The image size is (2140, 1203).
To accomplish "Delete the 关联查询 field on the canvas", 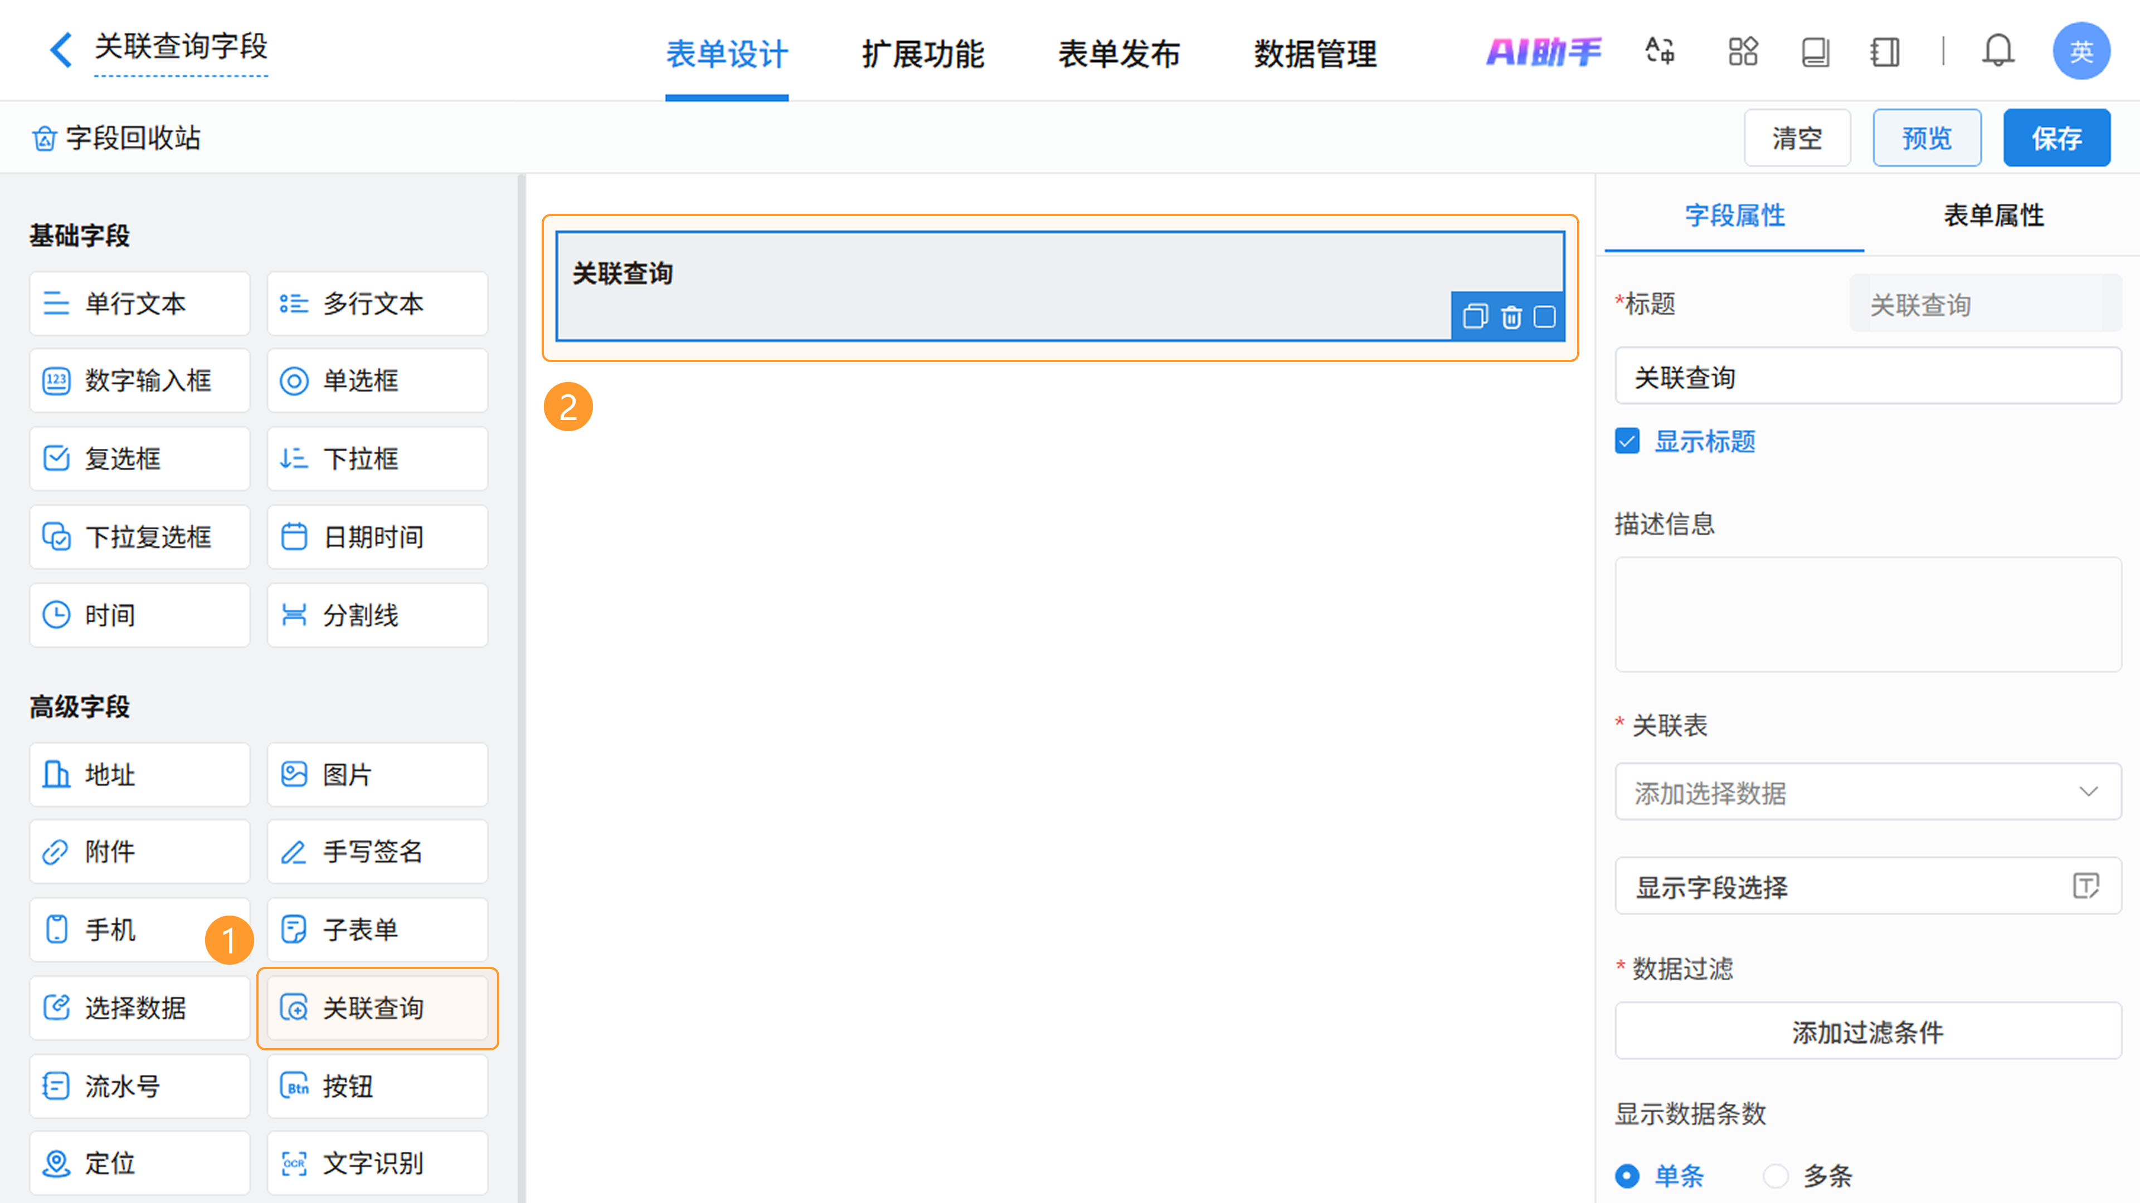I will point(1511,317).
